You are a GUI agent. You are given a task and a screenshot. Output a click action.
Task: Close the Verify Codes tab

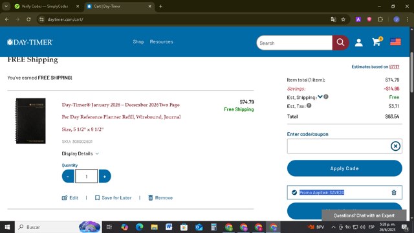pos(78,6)
